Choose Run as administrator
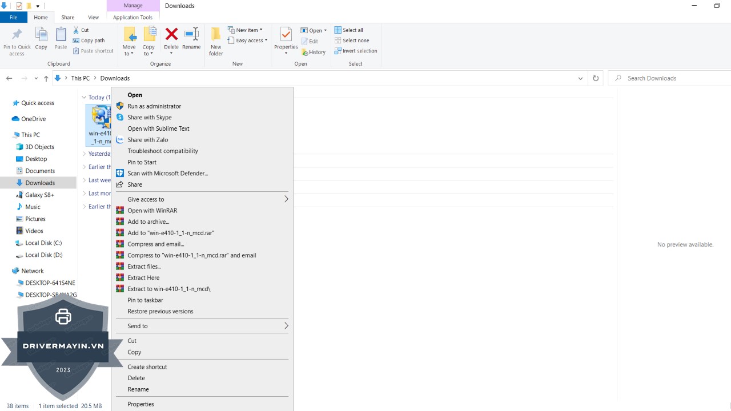 click(x=154, y=106)
